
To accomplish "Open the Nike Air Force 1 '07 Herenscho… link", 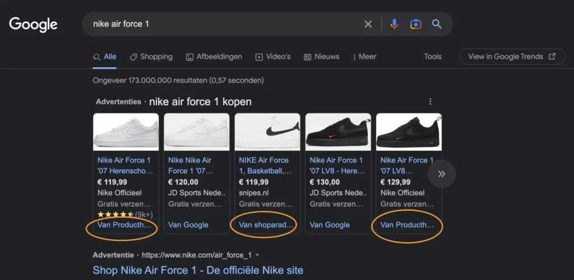I will coord(125,165).
